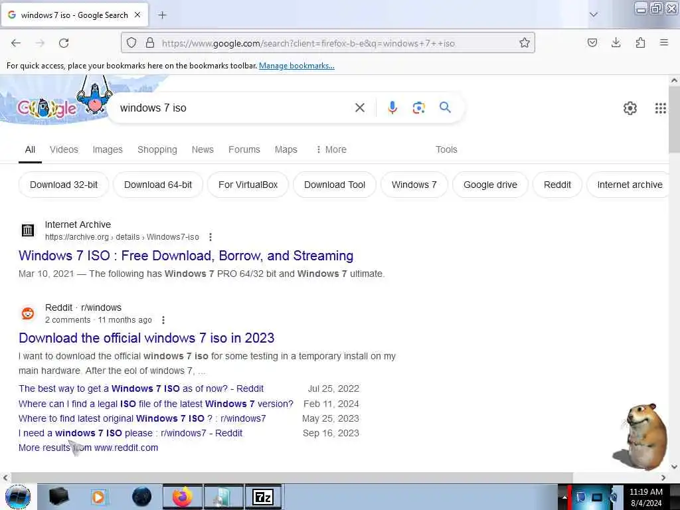Screen dimensions: 680x510
Task: Apply the Reddit filter chip
Action: click(x=557, y=185)
